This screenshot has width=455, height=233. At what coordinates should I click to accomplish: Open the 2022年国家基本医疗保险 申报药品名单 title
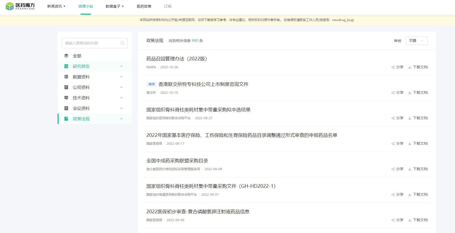pyautogui.click(x=242, y=135)
